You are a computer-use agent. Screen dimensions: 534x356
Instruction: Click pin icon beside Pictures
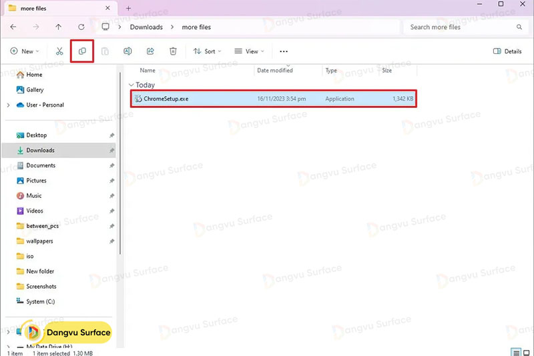coord(111,181)
